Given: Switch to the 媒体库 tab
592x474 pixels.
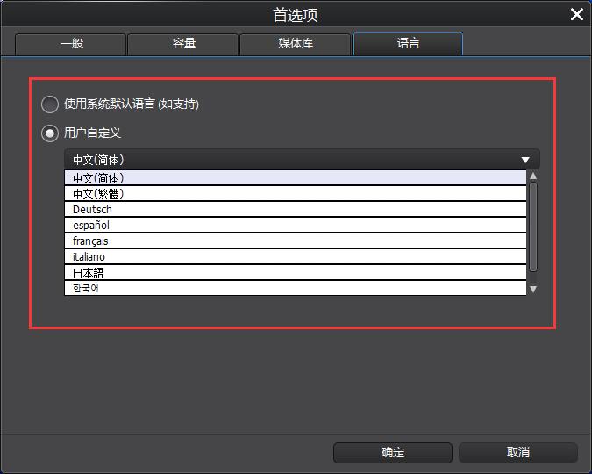Looking at the screenshot, I should coord(296,44).
